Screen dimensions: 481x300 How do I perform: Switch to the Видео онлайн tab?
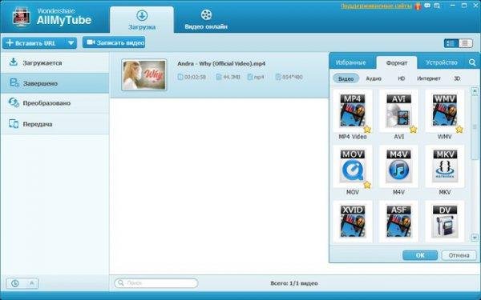[206, 20]
